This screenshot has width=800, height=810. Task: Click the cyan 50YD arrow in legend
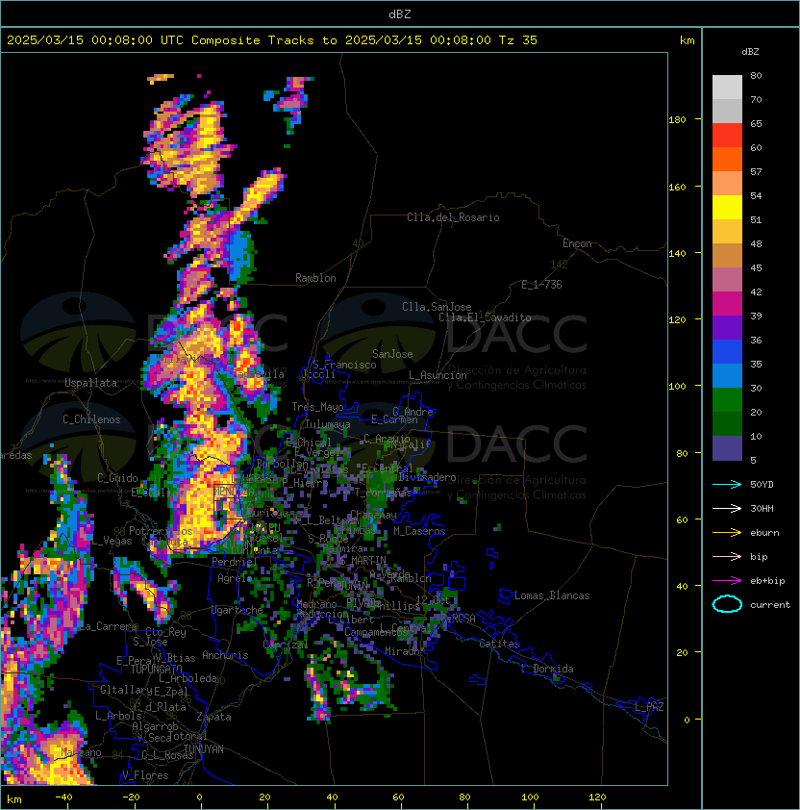(727, 484)
